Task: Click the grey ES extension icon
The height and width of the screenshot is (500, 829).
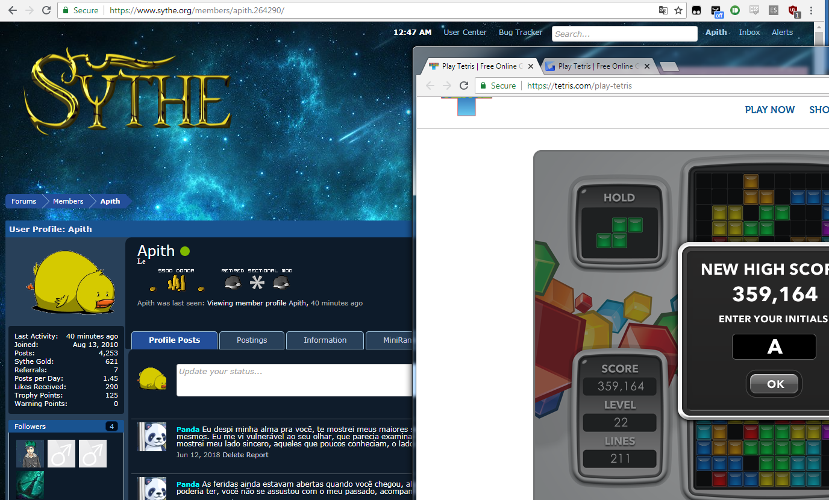Action: coord(774,10)
